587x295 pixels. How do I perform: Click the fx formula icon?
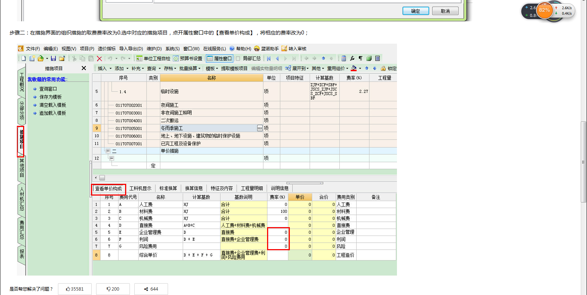click(x=352, y=58)
